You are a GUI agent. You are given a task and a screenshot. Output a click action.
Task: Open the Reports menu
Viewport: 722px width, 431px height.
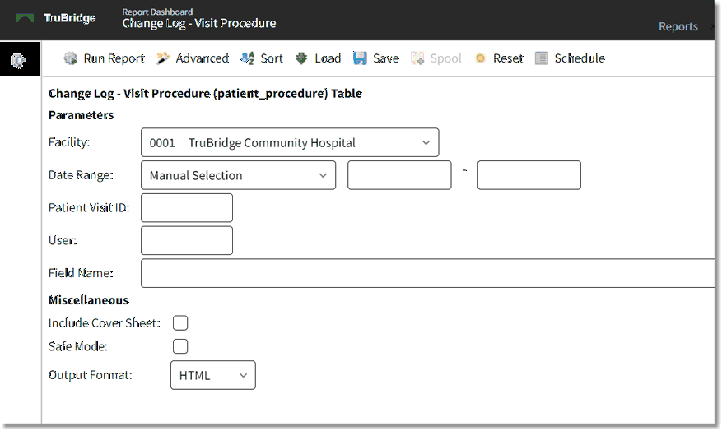678,26
